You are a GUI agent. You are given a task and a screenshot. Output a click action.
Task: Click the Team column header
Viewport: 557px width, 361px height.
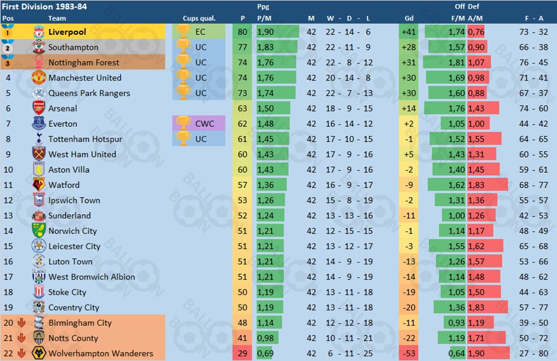pos(57,18)
